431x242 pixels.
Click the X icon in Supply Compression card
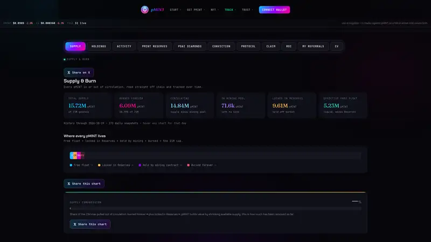tap(75, 224)
